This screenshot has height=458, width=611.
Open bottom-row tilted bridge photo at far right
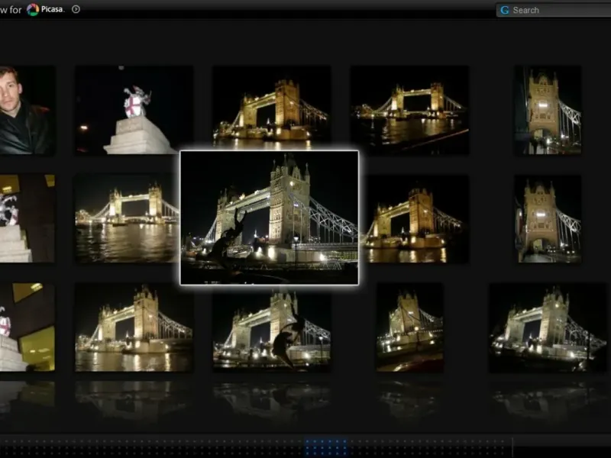[x=548, y=327]
